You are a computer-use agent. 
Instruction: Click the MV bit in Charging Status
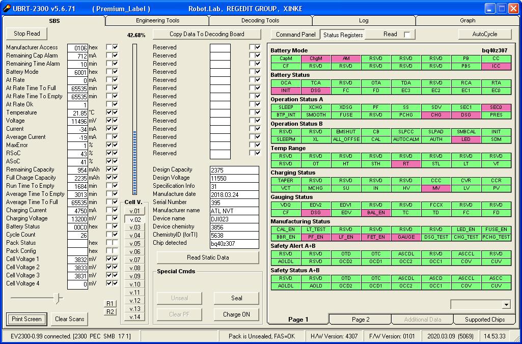[x=436, y=188]
